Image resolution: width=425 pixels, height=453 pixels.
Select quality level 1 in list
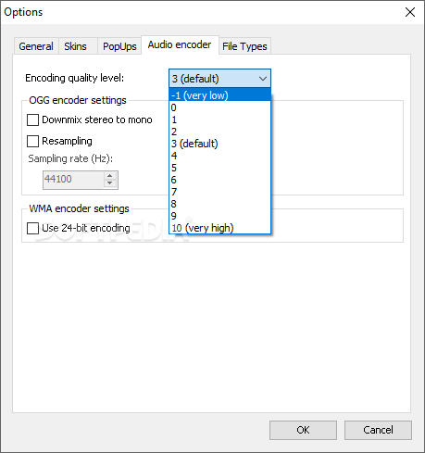tap(220, 120)
